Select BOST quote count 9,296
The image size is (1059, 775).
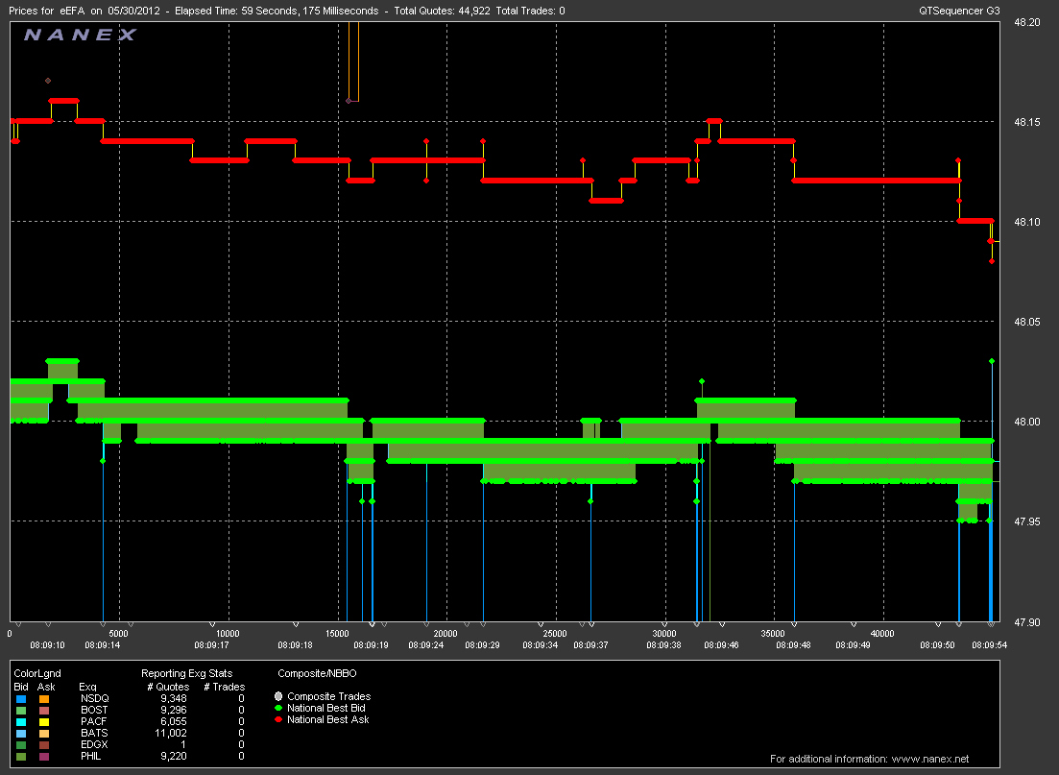coord(174,710)
